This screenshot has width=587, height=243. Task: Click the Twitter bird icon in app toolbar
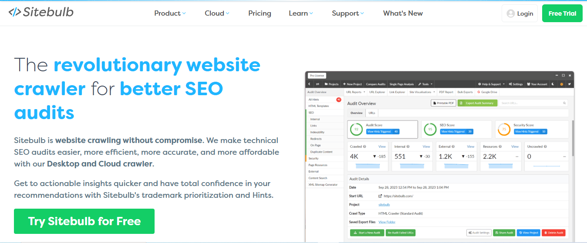(x=569, y=84)
